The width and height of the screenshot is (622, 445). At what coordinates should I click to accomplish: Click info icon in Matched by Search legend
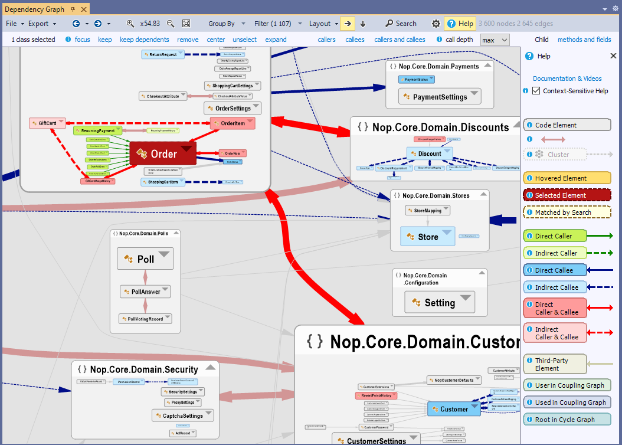[529, 212]
